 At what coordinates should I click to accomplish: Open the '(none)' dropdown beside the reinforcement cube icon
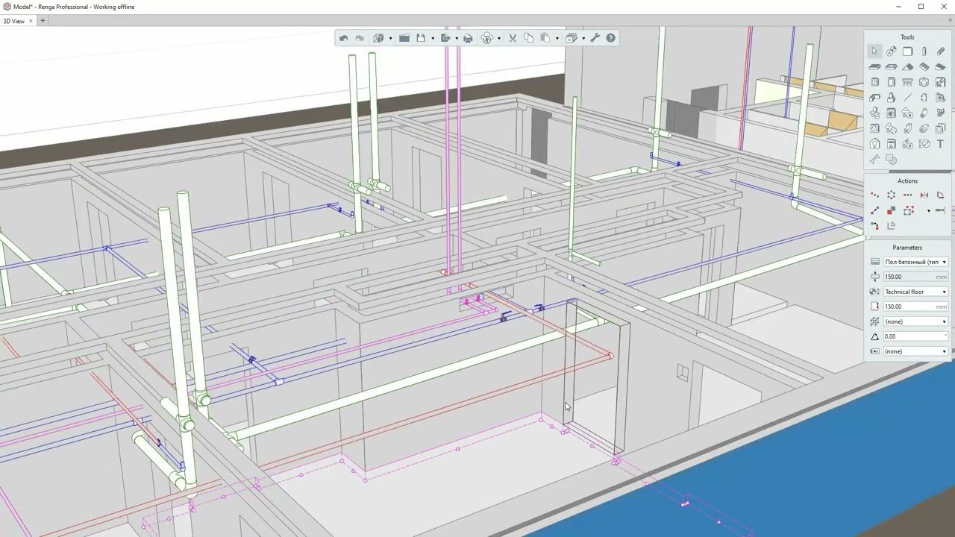(x=915, y=321)
